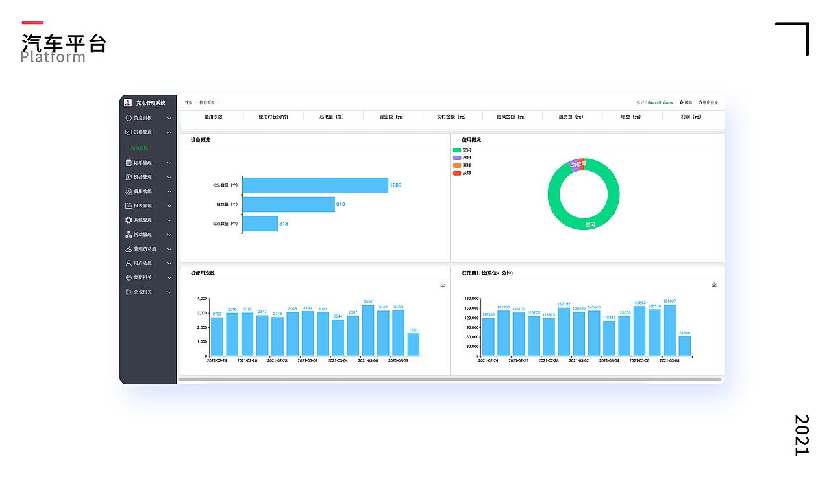Click the 161007 bar in 桩使用时长 chart
This screenshot has height=477, width=831.
pos(669,330)
